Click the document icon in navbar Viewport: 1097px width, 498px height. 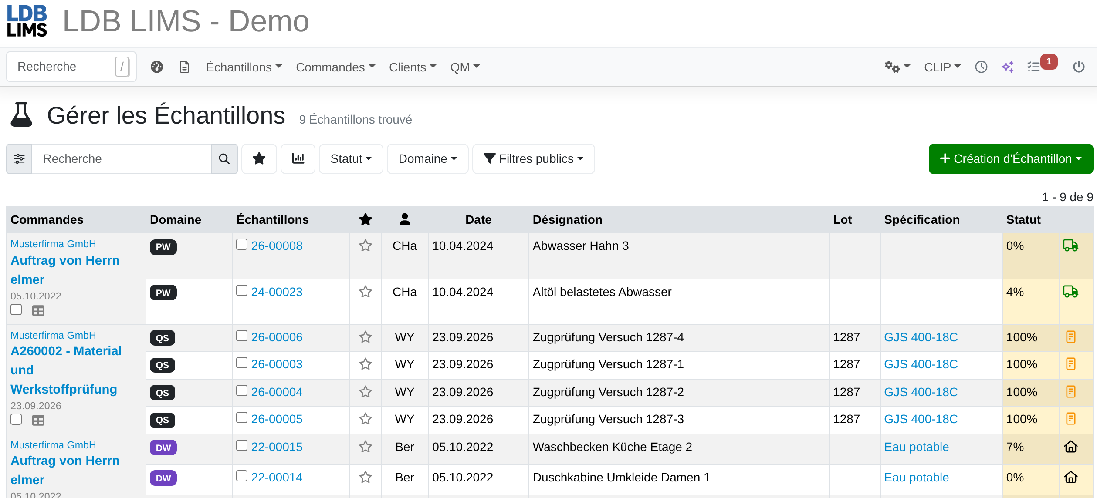point(184,67)
